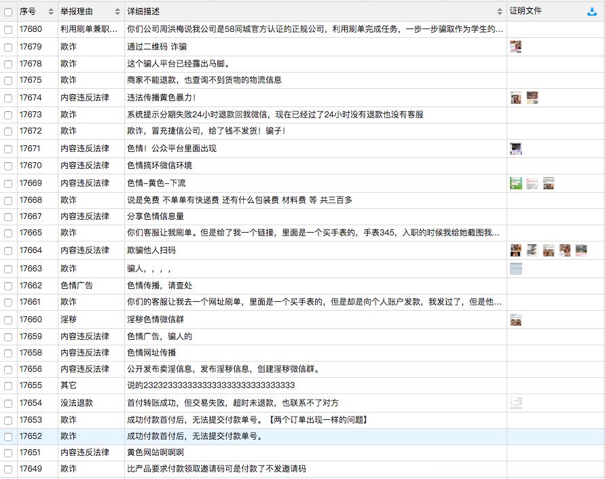
Task: Open second proof image in row 17674
Action: (532, 98)
